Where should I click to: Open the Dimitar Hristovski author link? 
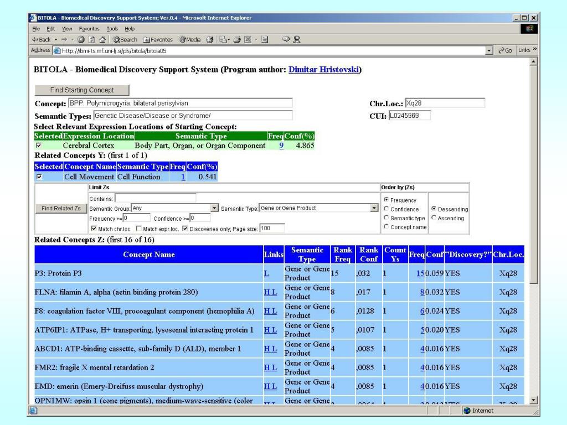[x=323, y=69]
